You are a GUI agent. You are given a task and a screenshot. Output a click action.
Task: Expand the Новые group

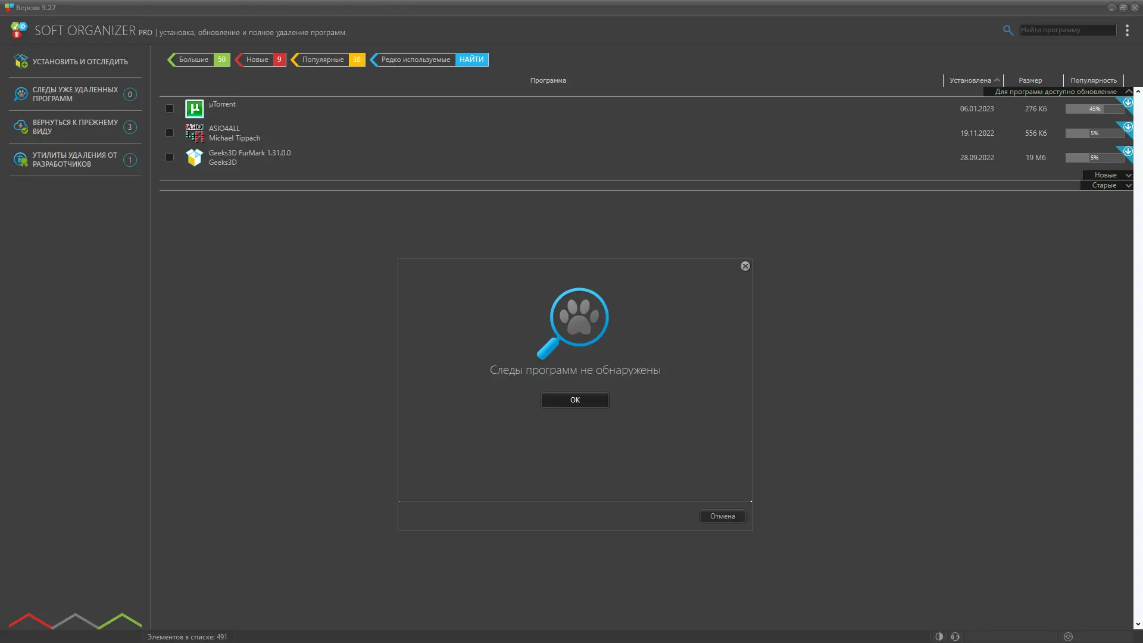1128,175
